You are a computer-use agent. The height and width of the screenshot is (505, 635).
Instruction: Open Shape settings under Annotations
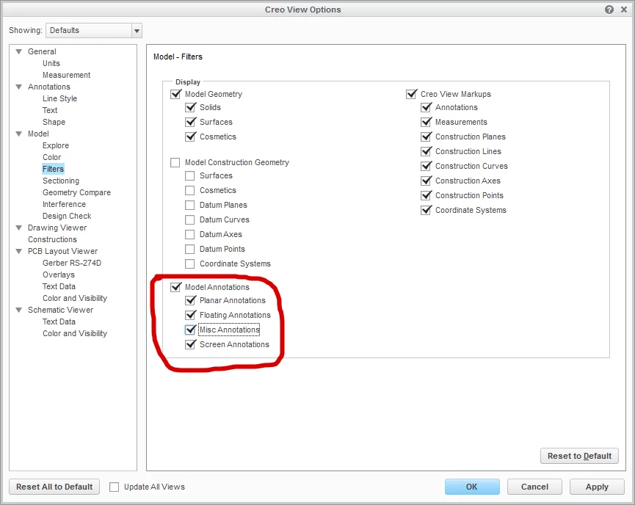[54, 122]
